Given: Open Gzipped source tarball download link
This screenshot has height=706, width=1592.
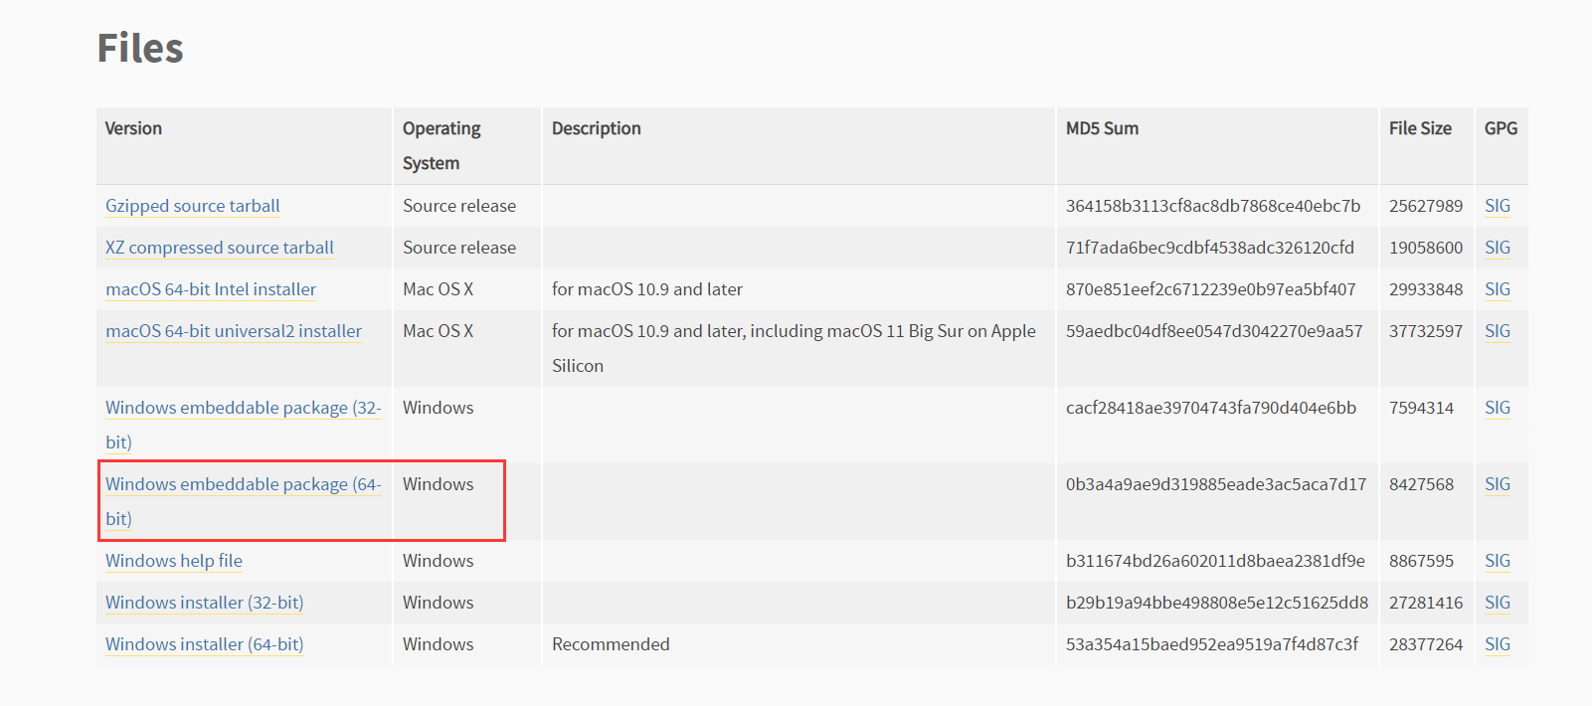Looking at the screenshot, I should [192, 206].
